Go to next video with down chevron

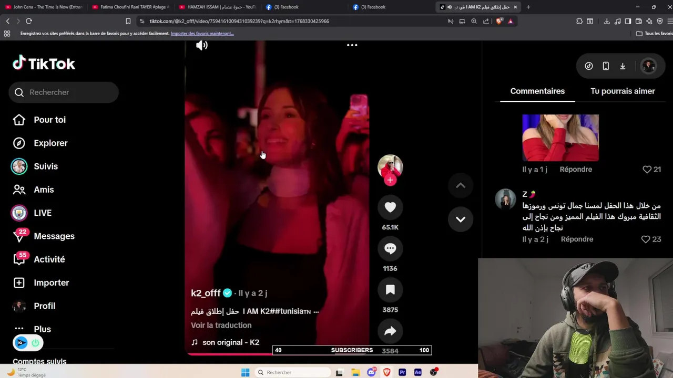point(460,219)
